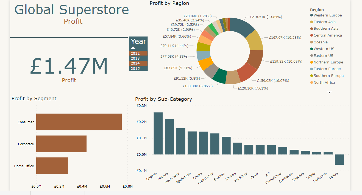Click the Paper axis label
Viewport: 362px width, 195px height.
click(255, 175)
